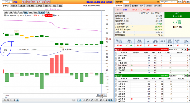Image resolution: width=190 pixels, height=103 pixels.
Task: Click the small button right of the 買方15 dropdown
Action: 186,50
